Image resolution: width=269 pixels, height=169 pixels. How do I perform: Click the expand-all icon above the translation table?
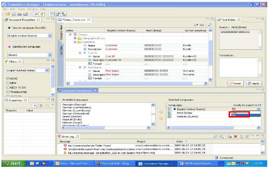pyautogui.click(x=202, y=25)
